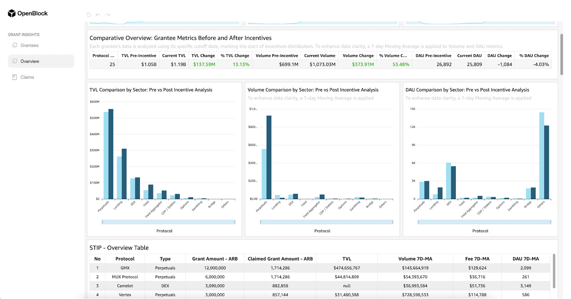Click the 12,000,000 grant amount cell
The image size is (571, 299).
click(215, 268)
